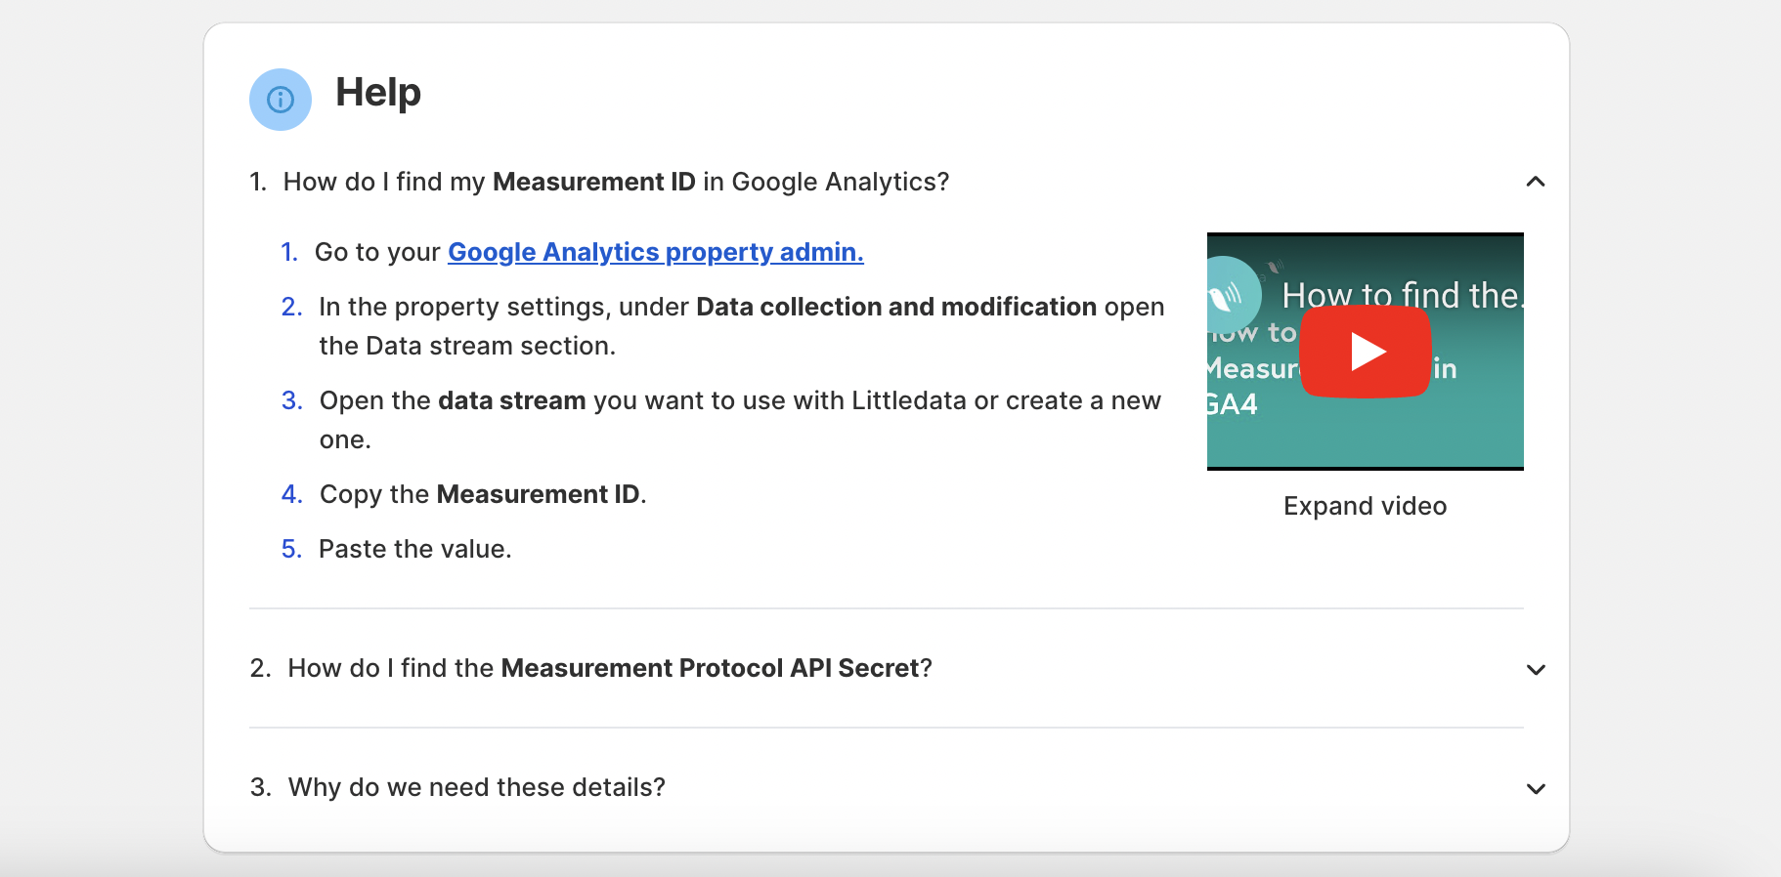Click 'Why do we need these details?' text
Screen dimensions: 1781x877
click(476, 787)
